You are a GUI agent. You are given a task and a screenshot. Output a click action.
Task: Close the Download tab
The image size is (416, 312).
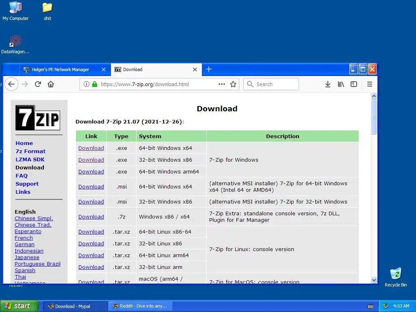[195, 69]
